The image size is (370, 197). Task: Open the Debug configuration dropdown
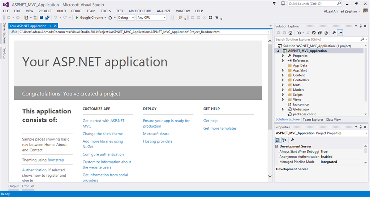point(126,17)
